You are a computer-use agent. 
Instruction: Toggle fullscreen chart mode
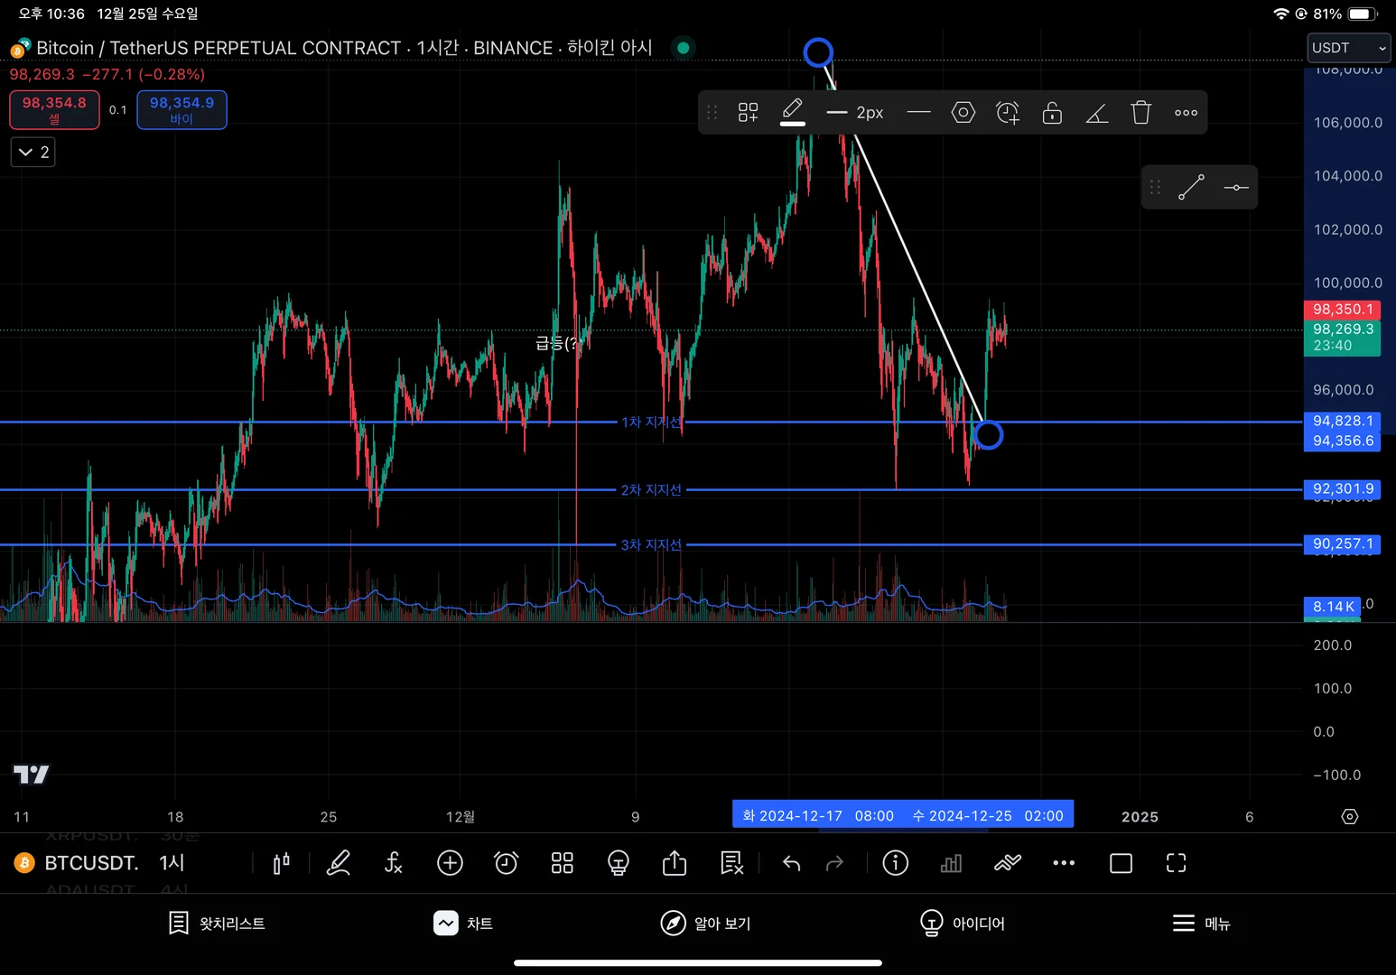[x=1176, y=863]
